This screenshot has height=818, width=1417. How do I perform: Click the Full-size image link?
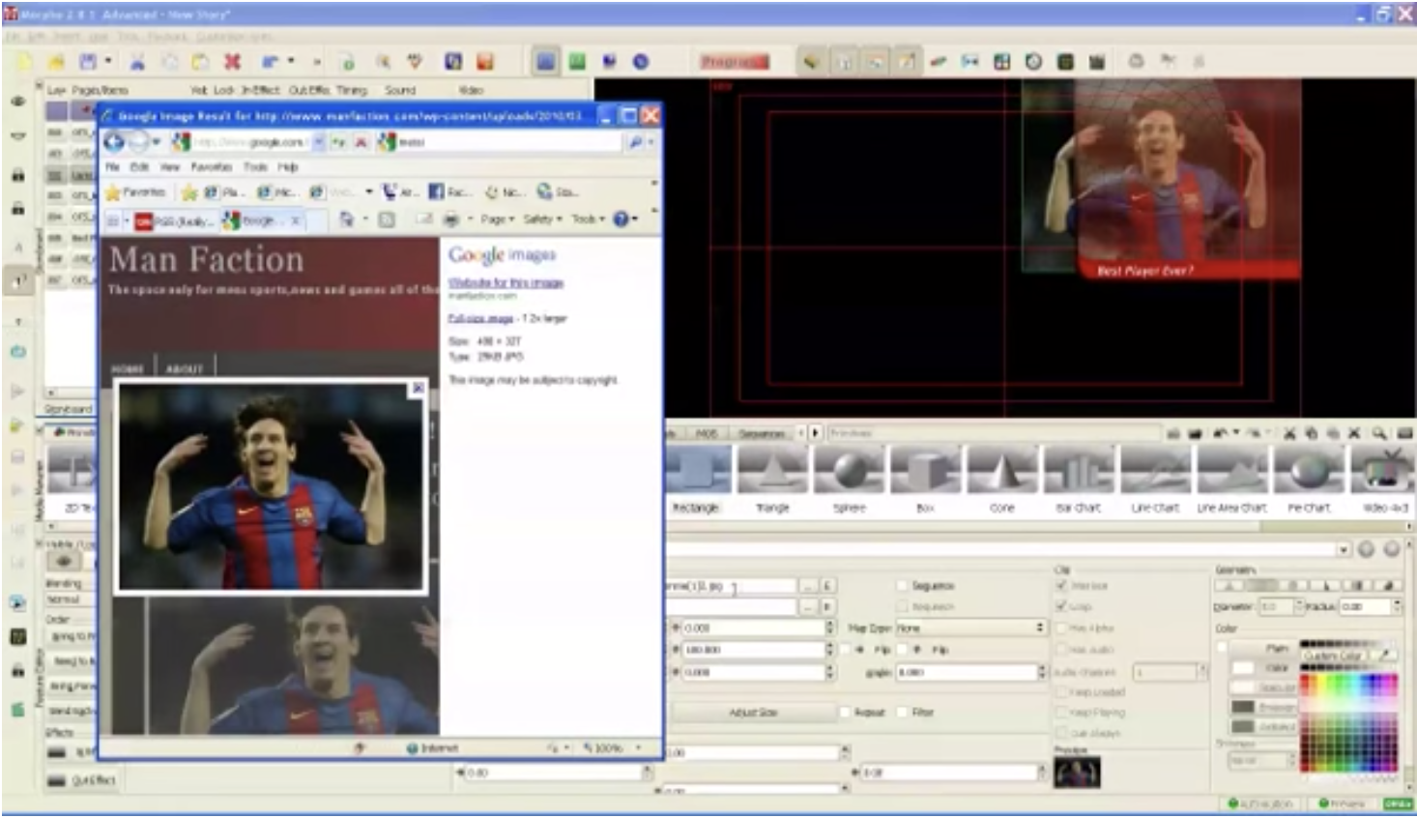tap(480, 318)
